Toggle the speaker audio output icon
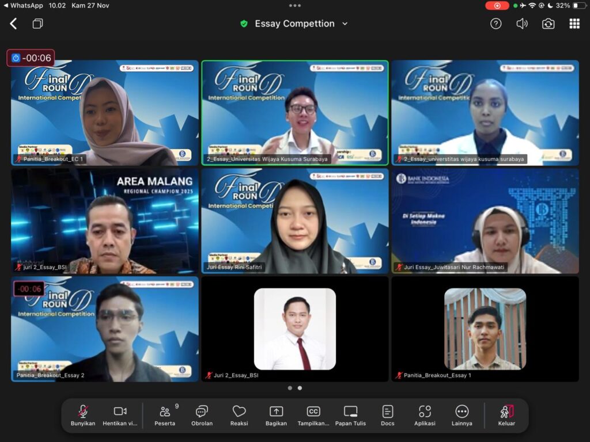Image resolution: width=590 pixels, height=442 pixels. (x=522, y=24)
